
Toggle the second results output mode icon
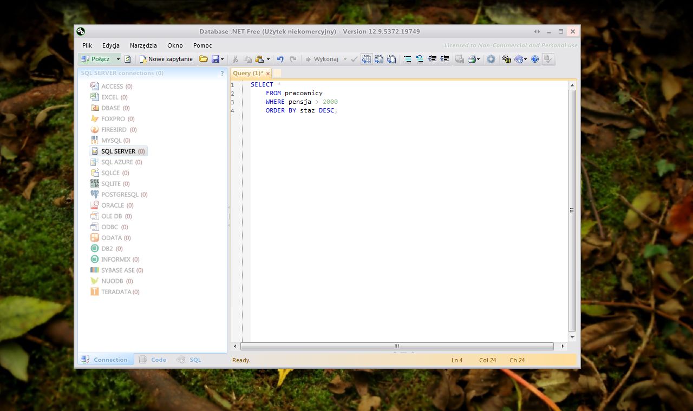coord(379,59)
